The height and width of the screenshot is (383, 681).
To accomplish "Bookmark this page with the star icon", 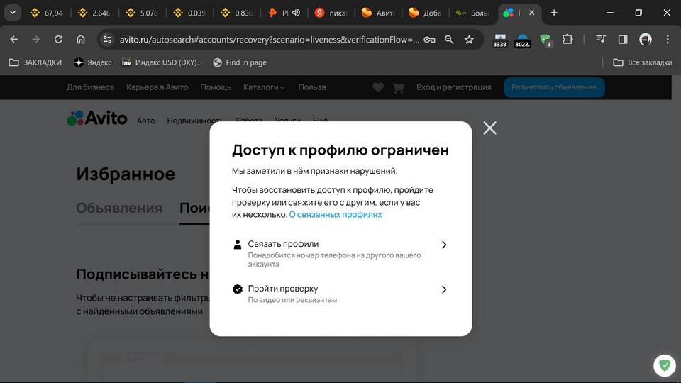I will [469, 40].
